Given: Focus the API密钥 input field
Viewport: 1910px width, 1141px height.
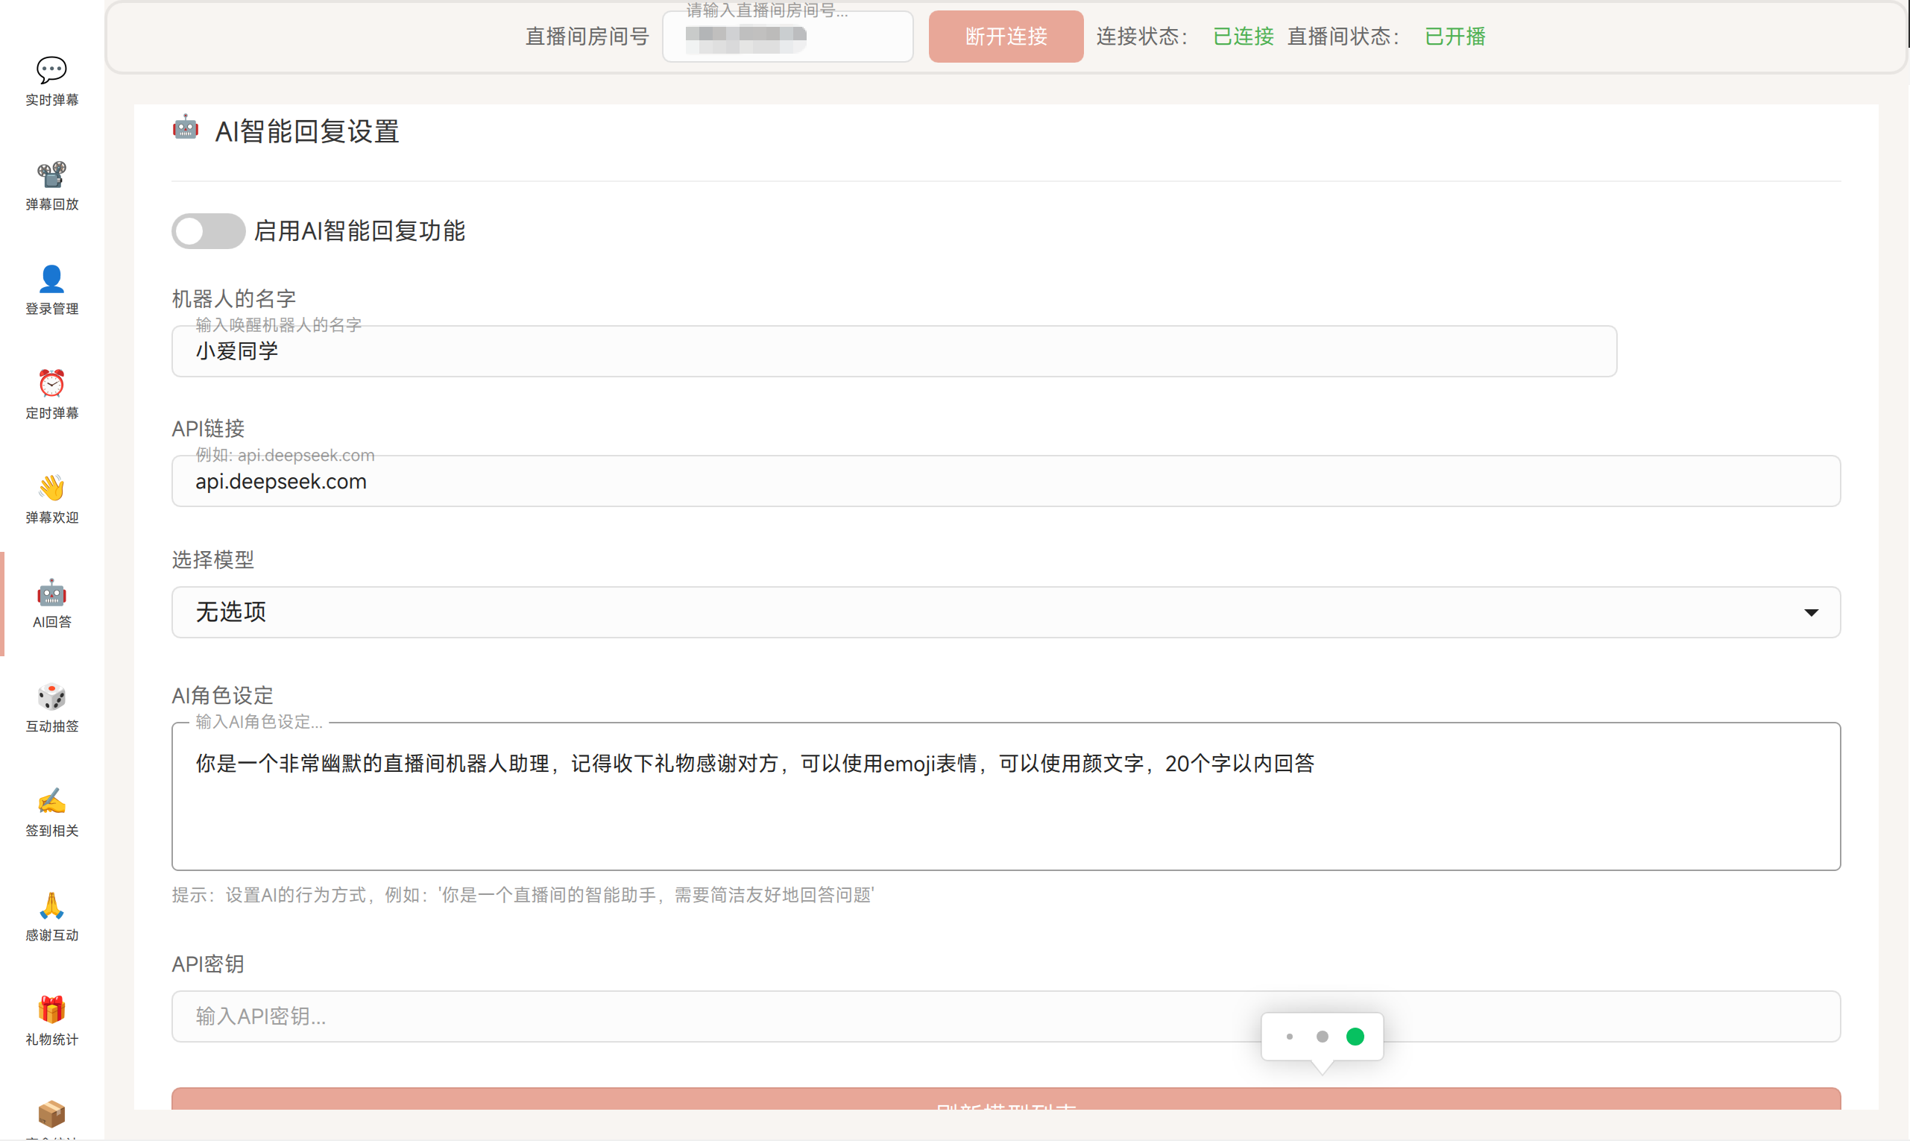Looking at the screenshot, I should (692, 1016).
